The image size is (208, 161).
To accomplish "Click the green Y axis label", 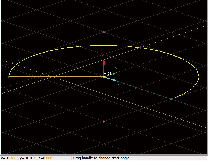I will [116, 69].
